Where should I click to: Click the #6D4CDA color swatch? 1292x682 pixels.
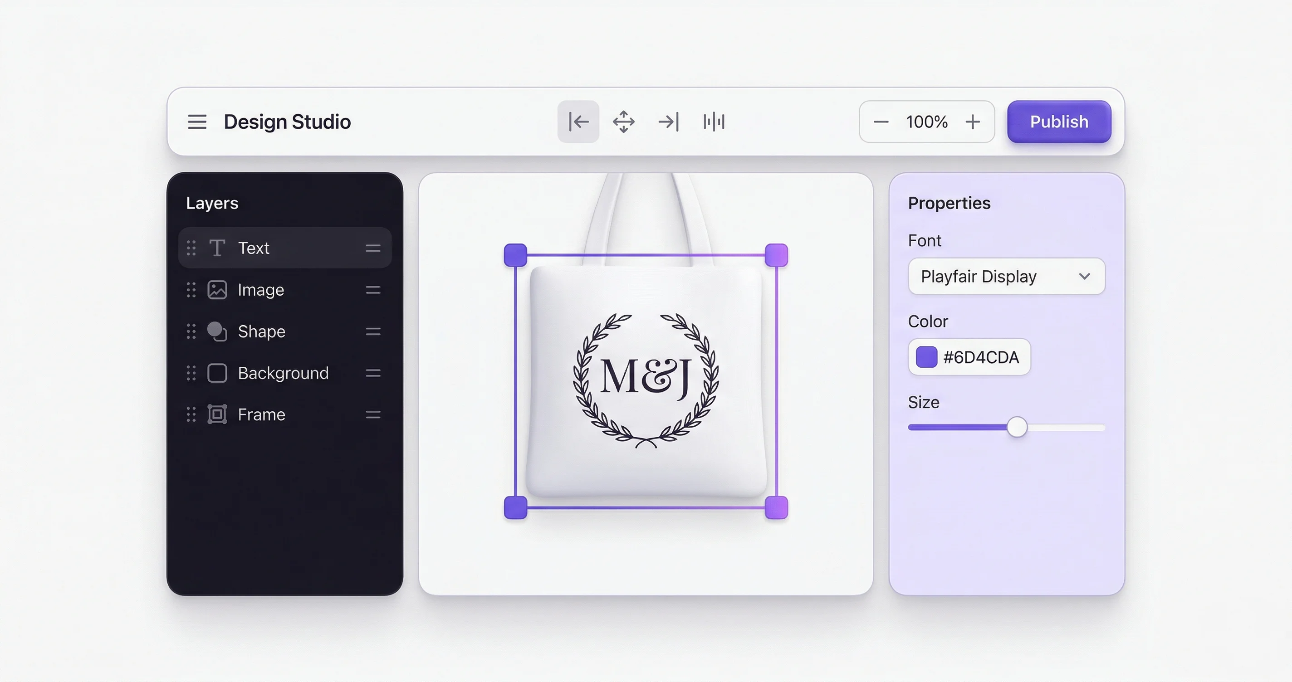(926, 356)
